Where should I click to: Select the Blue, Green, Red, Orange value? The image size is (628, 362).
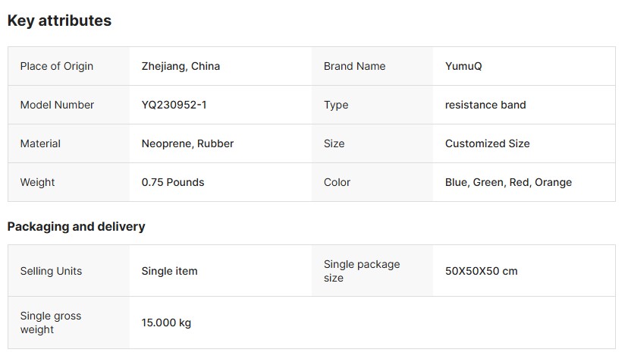508,182
